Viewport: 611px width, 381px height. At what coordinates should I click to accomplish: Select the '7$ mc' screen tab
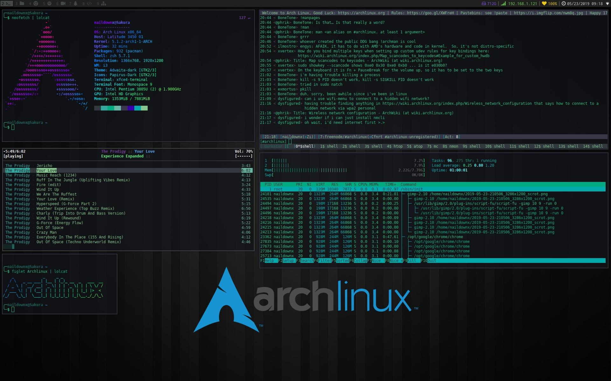[432, 146]
